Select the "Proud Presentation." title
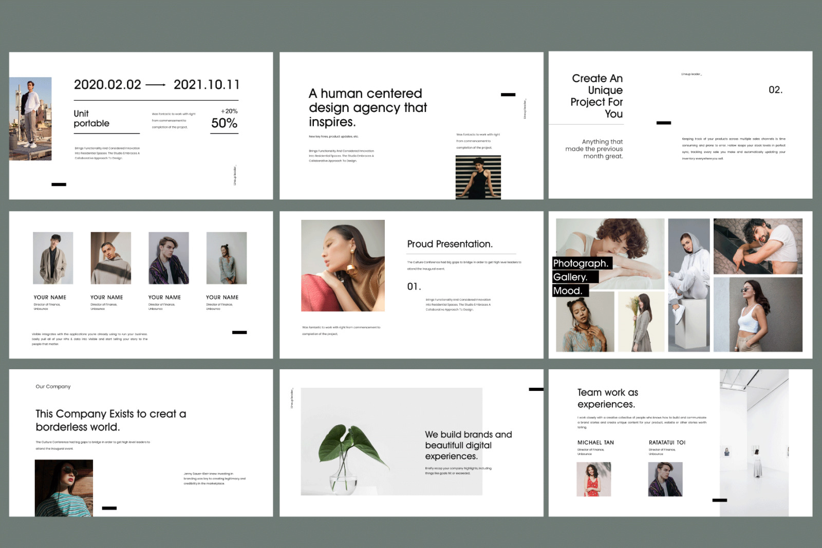Viewport: 822px width, 548px height. [x=450, y=244]
